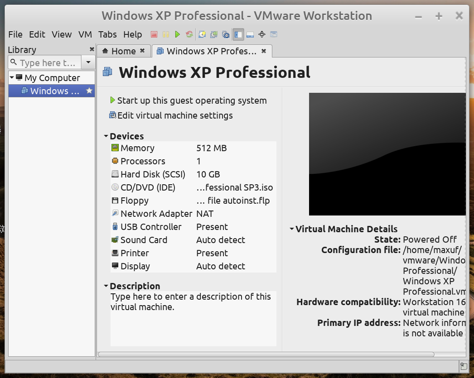This screenshot has height=378, width=474.
Task: Close the Home tab
Action: [142, 51]
